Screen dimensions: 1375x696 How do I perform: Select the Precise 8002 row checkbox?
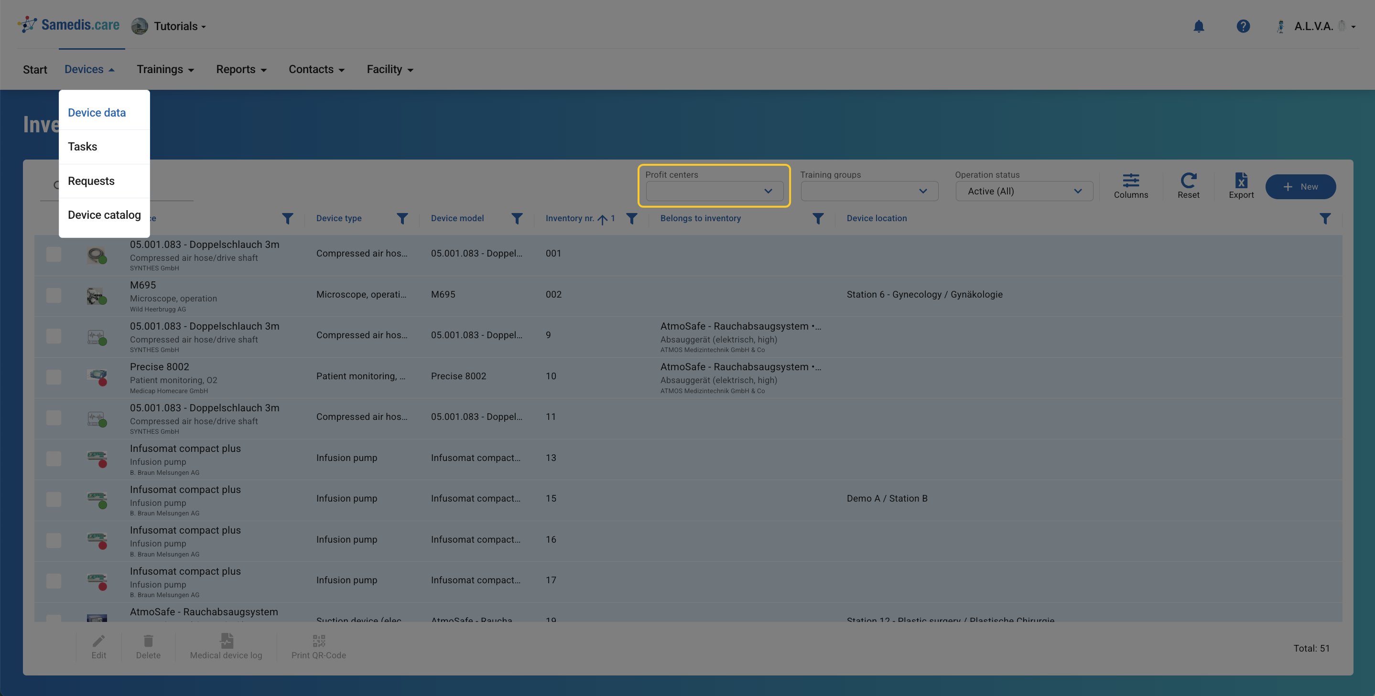tap(54, 377)
